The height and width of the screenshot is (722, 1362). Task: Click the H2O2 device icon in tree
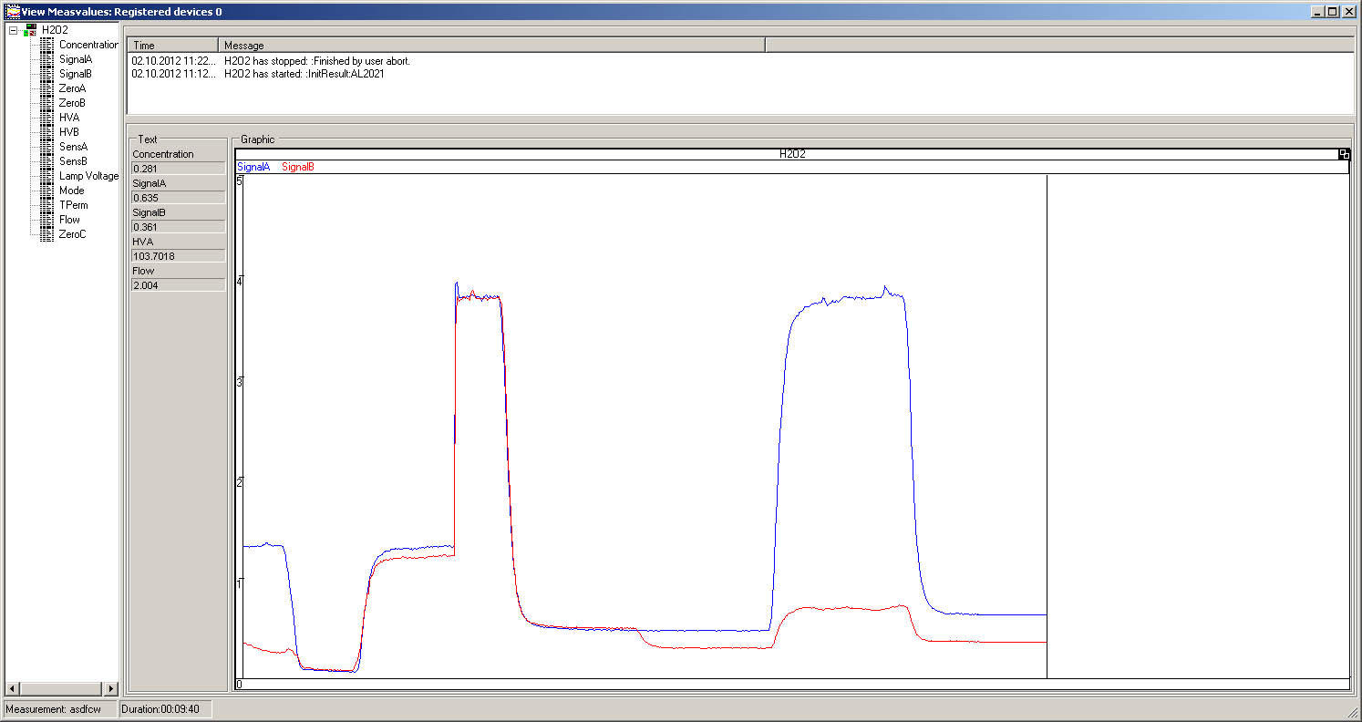31,30
